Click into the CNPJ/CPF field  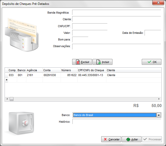tap(90, 26)
